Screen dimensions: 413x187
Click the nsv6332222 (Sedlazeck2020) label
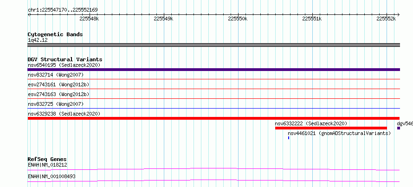pos(311,123)
